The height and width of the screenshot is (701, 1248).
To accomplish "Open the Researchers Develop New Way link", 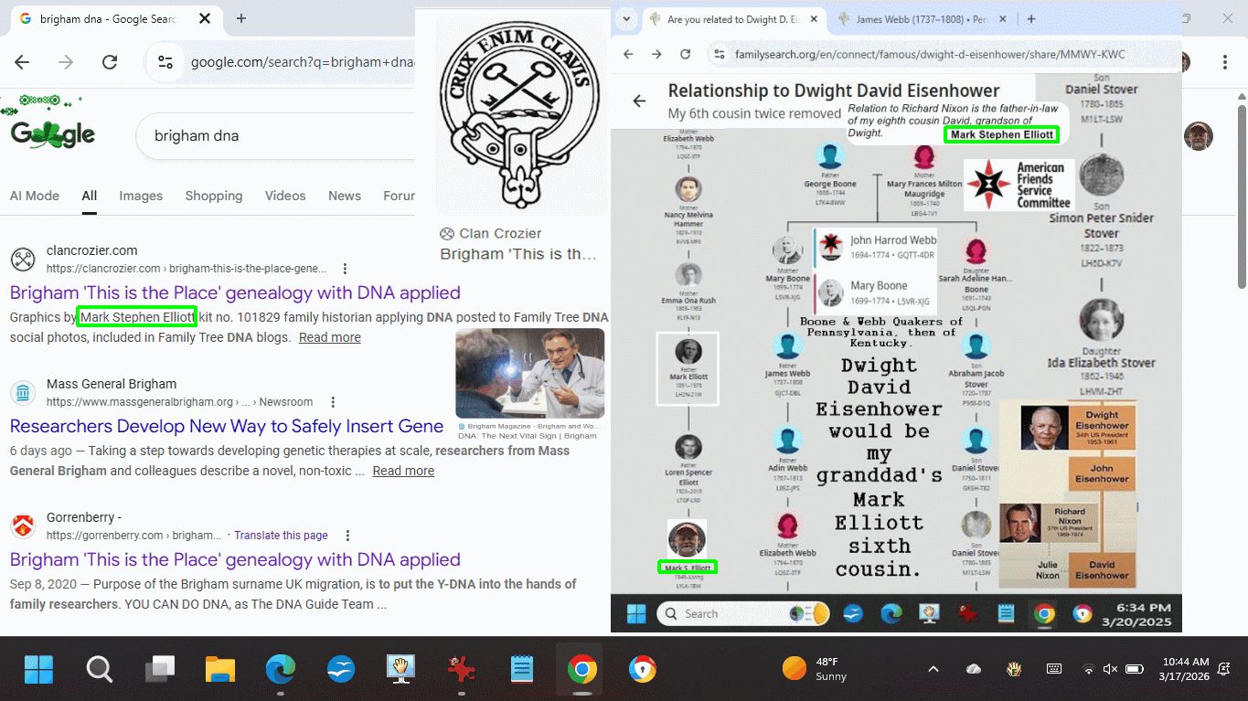I will tap(227, 426).
